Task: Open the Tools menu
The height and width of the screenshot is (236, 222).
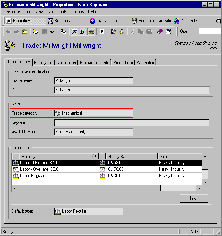Action: pos(62,11)
